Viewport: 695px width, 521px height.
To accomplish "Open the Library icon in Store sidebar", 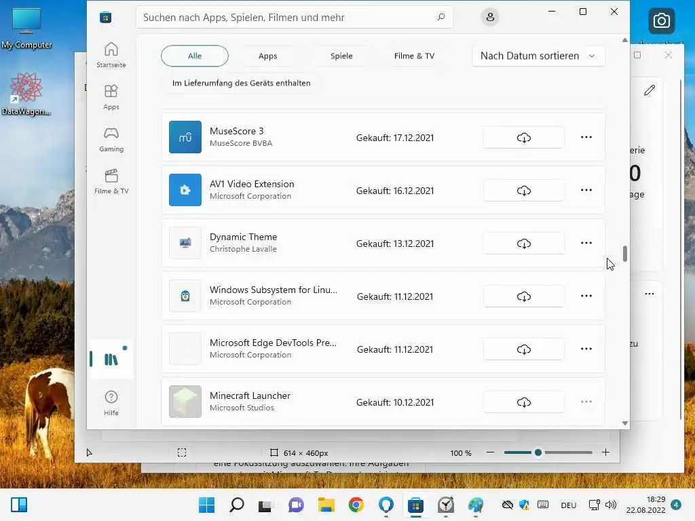I will [x=111, y=360].
